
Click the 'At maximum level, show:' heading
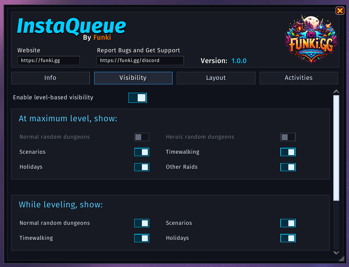pos(68,119)
